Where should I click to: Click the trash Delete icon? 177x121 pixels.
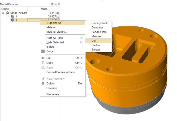(x=43, y=84)
